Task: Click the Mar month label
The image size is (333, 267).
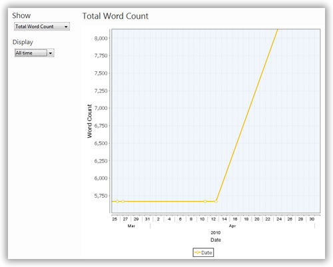Action: pyautogui.click(x=131, y=226)
